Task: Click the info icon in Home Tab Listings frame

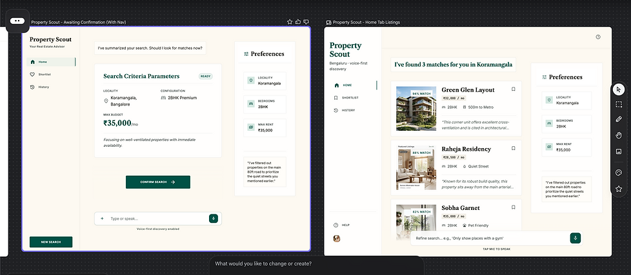Action: click(x=598, y=37)
